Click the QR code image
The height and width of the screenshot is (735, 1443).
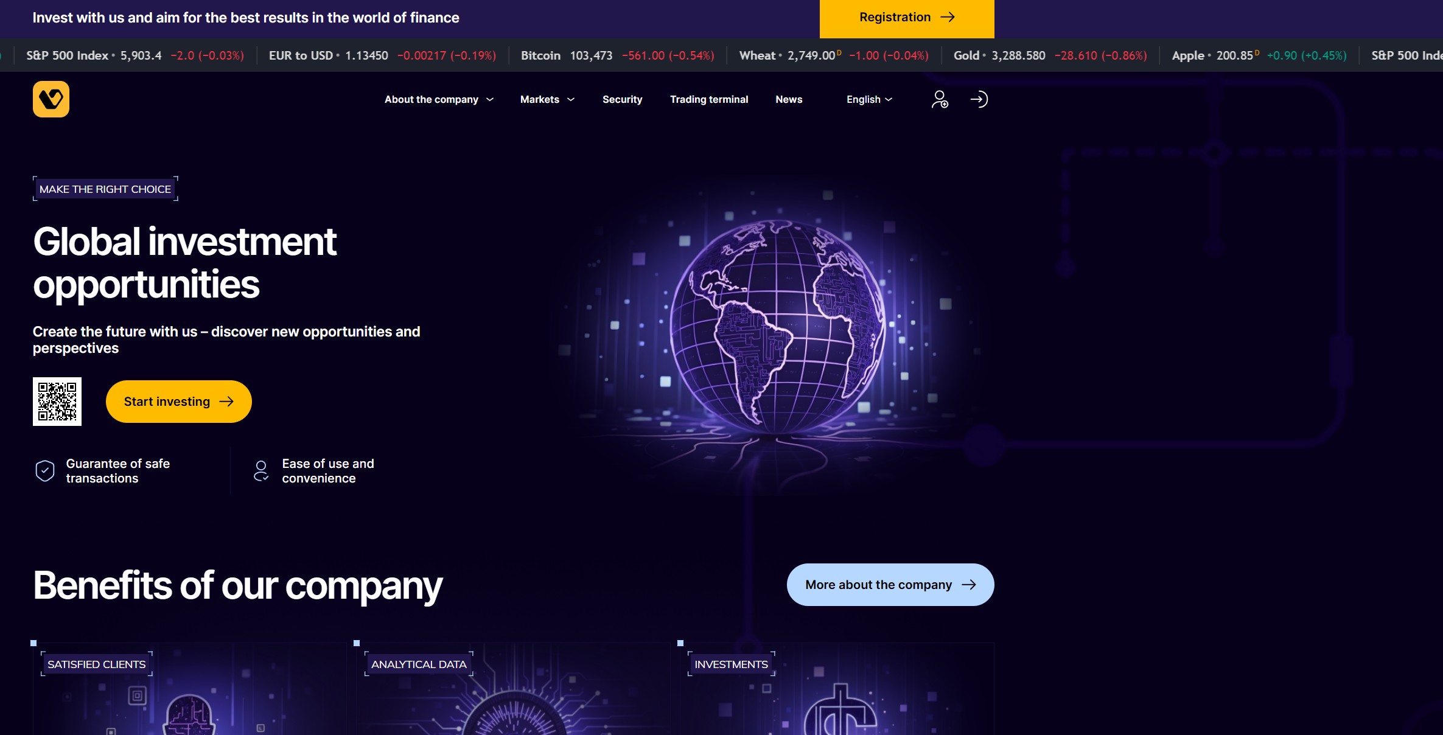[57, 402]
